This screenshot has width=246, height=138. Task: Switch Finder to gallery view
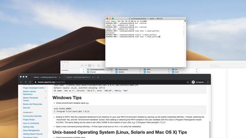click(x=93, y=66)
